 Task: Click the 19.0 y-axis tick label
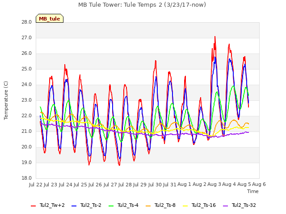click(x=27, y=163)
